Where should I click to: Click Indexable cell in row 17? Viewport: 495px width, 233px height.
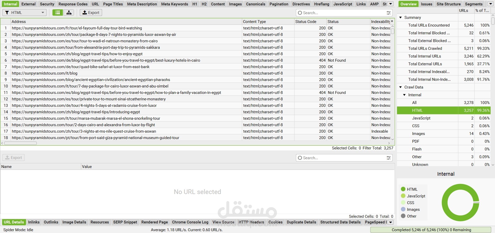(x=380, y=131)
